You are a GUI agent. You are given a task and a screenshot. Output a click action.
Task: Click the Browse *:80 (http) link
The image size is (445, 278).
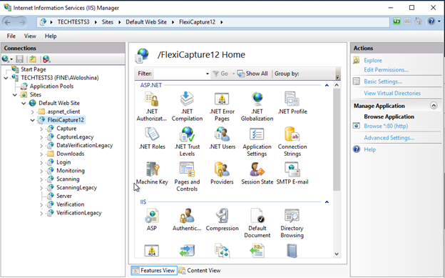386,126
